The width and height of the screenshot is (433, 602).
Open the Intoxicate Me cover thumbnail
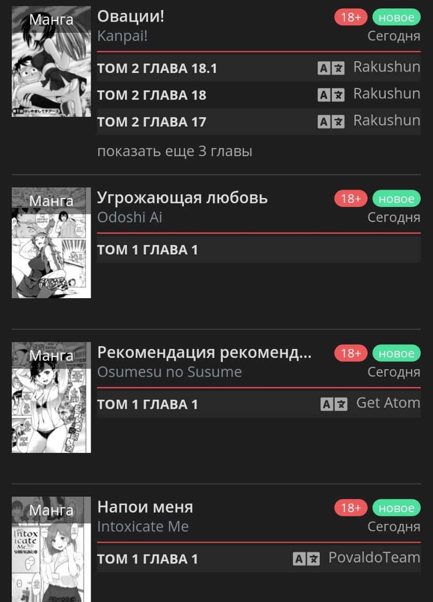pos(51,549)
